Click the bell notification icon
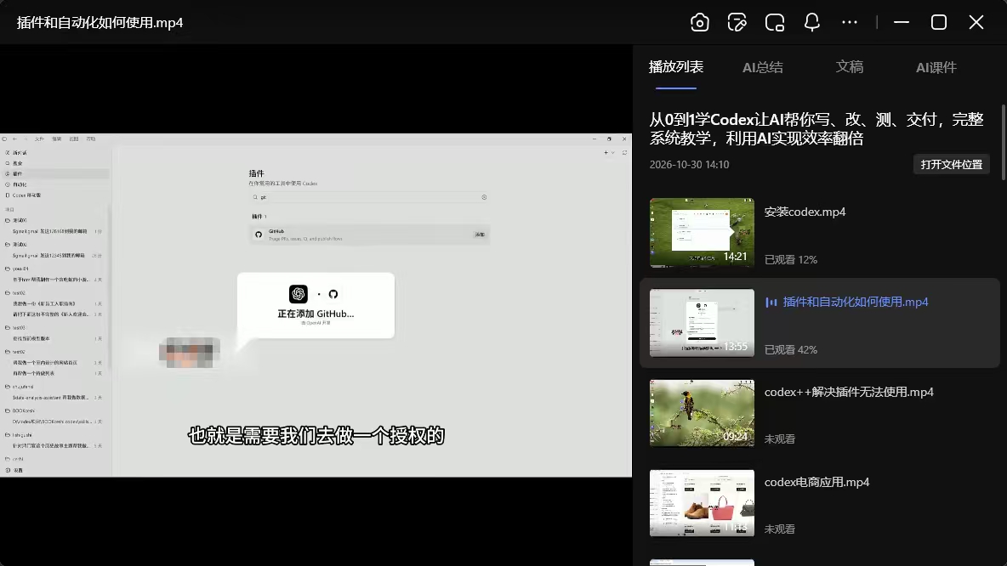 click(811, 22)
